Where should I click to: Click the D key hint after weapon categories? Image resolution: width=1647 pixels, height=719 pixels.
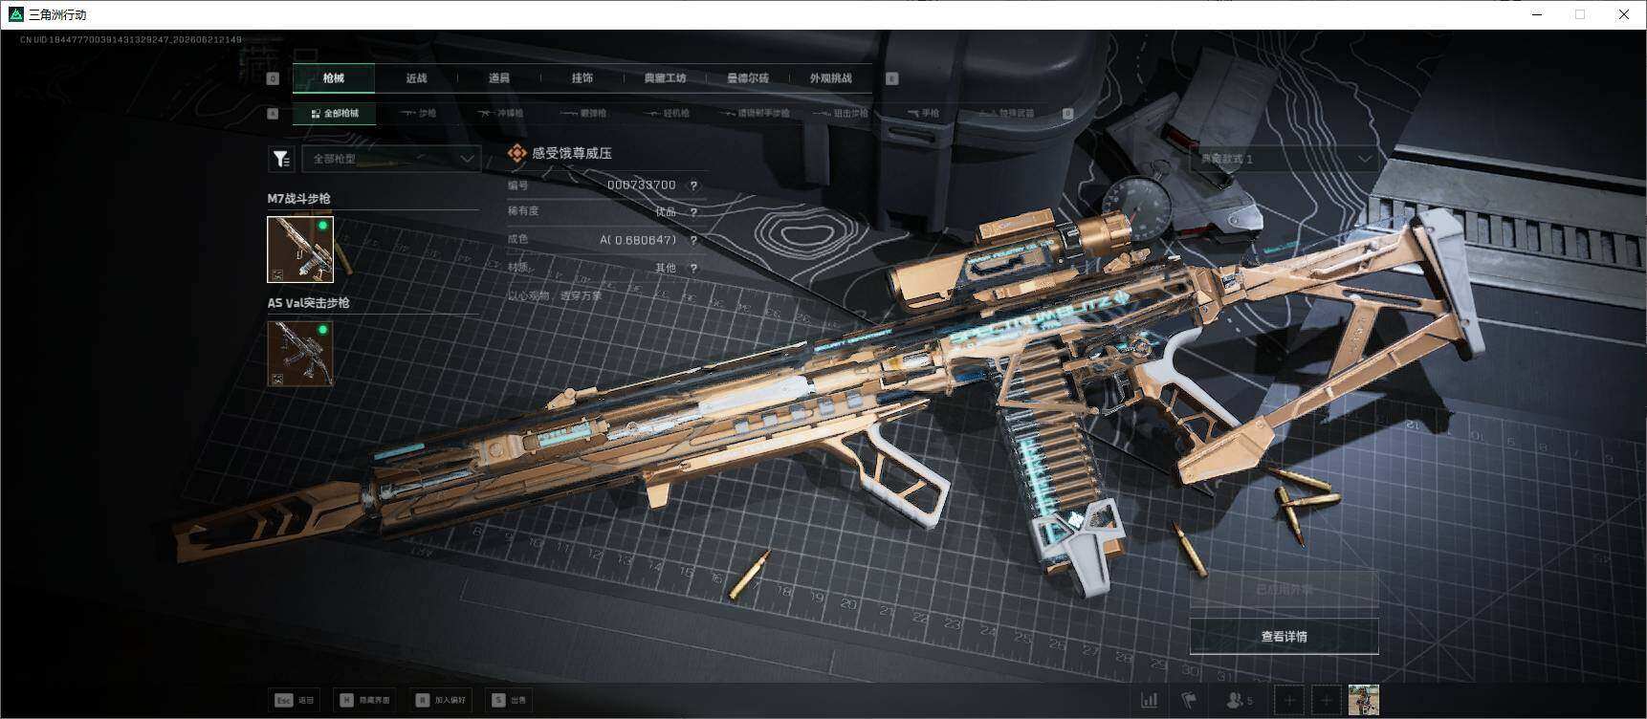[x=1068, y=113]
